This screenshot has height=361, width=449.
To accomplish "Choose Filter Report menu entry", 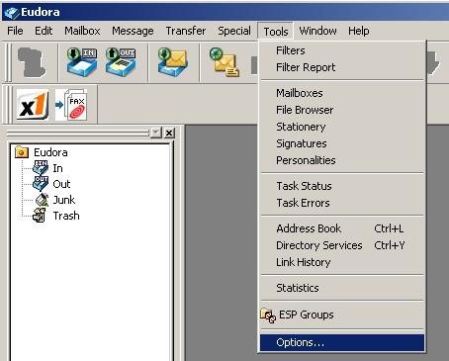I will click(342, 67).
